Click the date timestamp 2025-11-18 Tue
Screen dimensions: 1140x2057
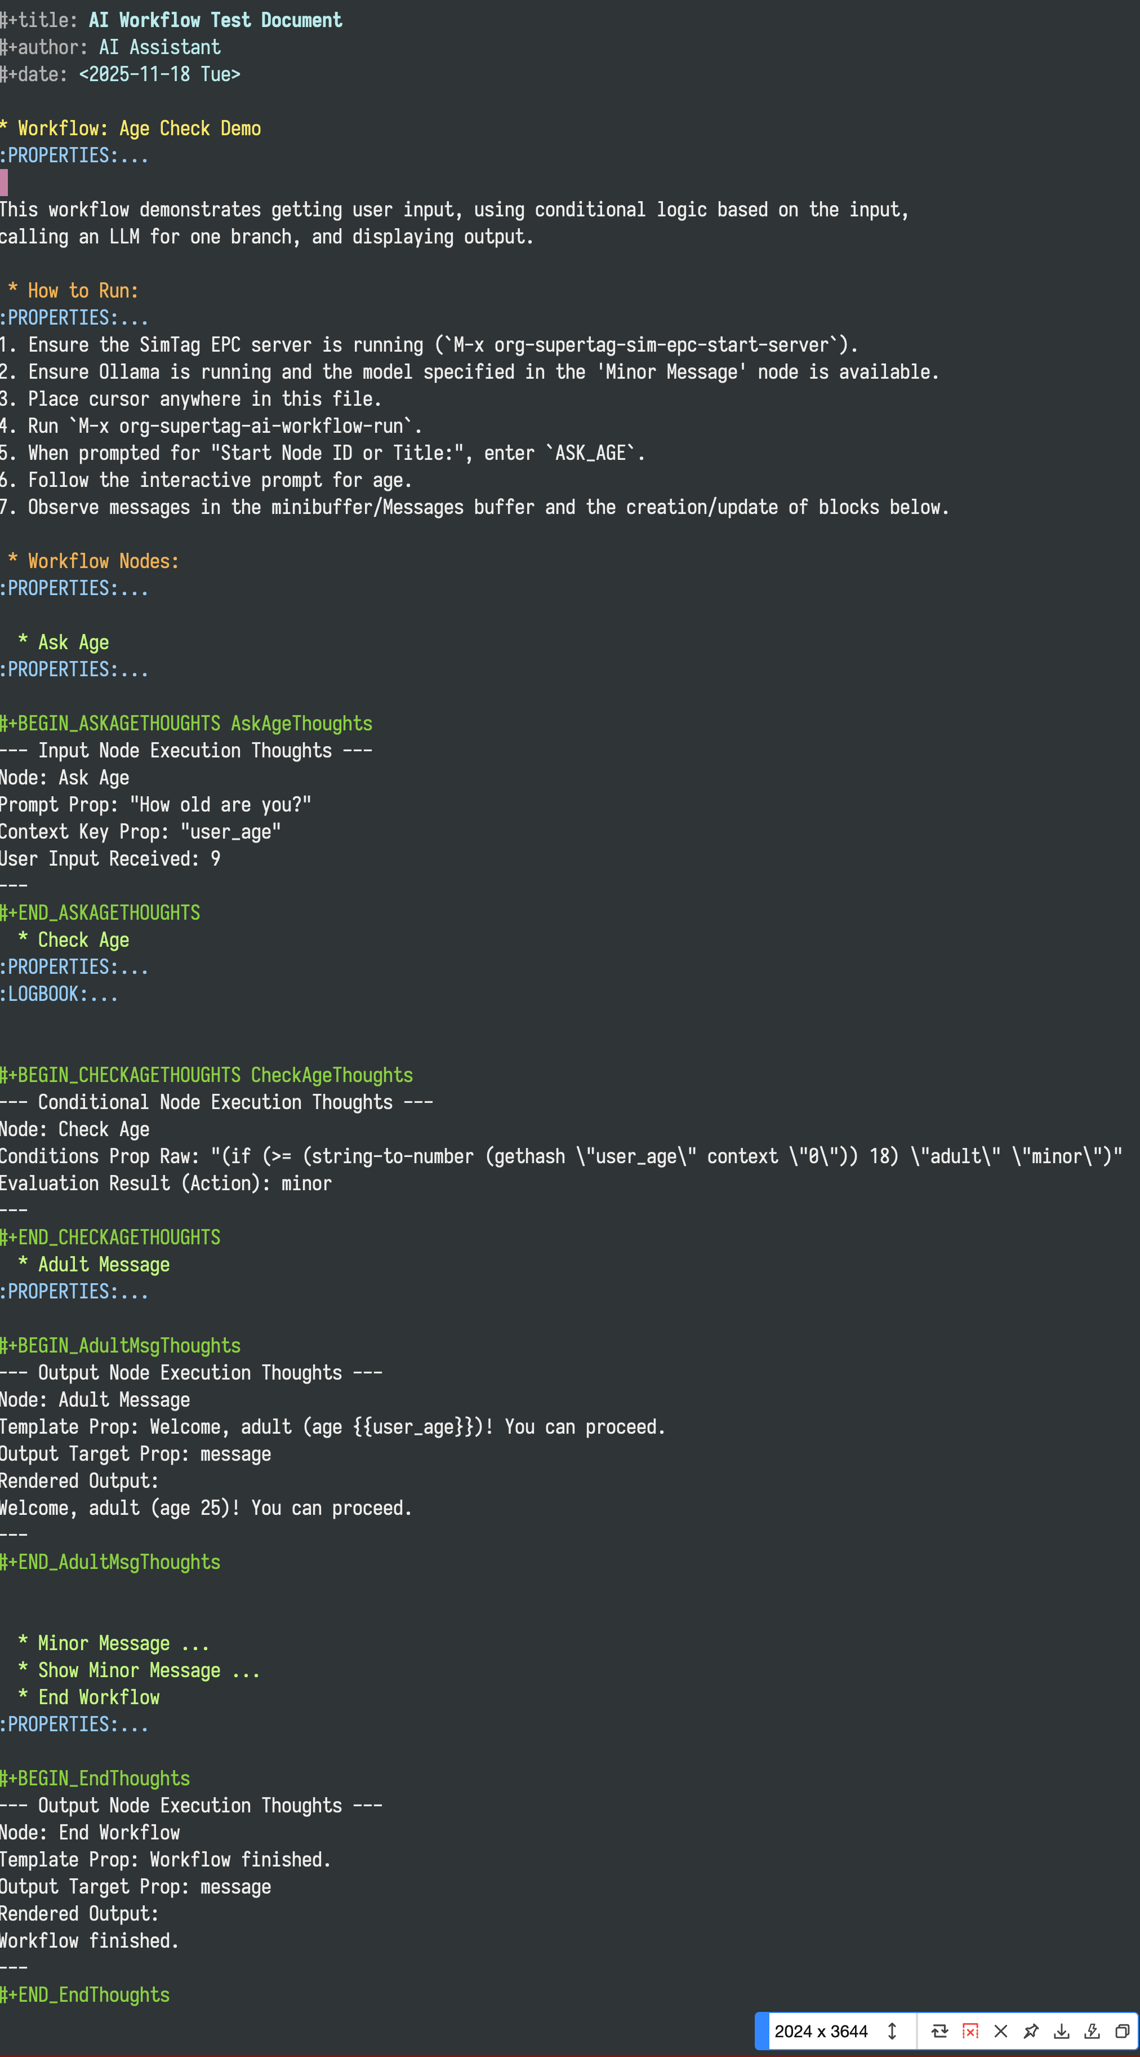[x=159, y=74]
